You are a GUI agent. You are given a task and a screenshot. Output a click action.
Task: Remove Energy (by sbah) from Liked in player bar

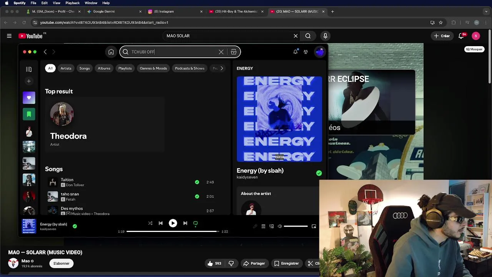click(x=75, y=226)
